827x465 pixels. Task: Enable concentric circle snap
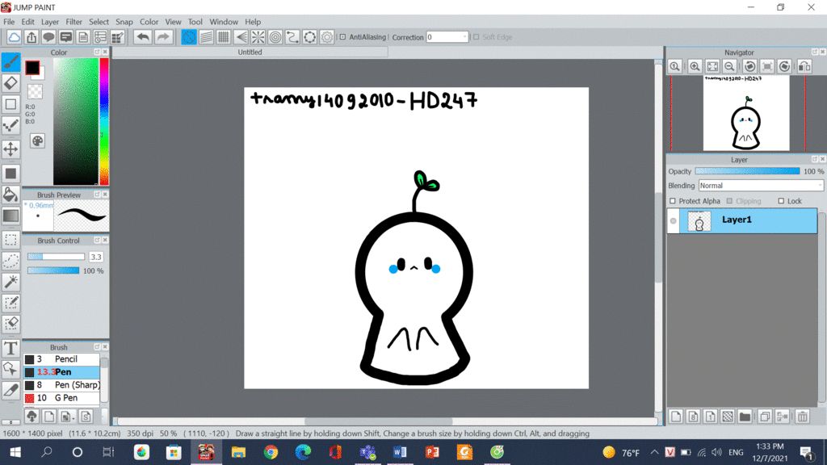(x=275, y=37)
